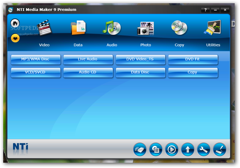Screen dimensions: 240x168
Task: Select the Video label
Action: (x=44, y=45)
